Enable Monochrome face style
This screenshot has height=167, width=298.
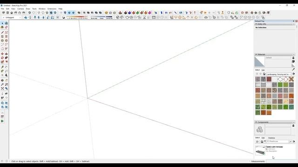[55, 13]
